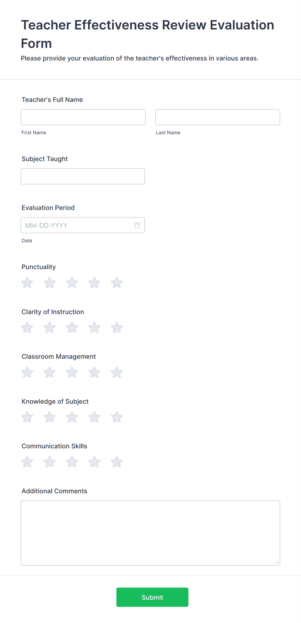
Task: Open the date picker via the calendar icon
Action: pyautogui.click(x=137, y=225)
